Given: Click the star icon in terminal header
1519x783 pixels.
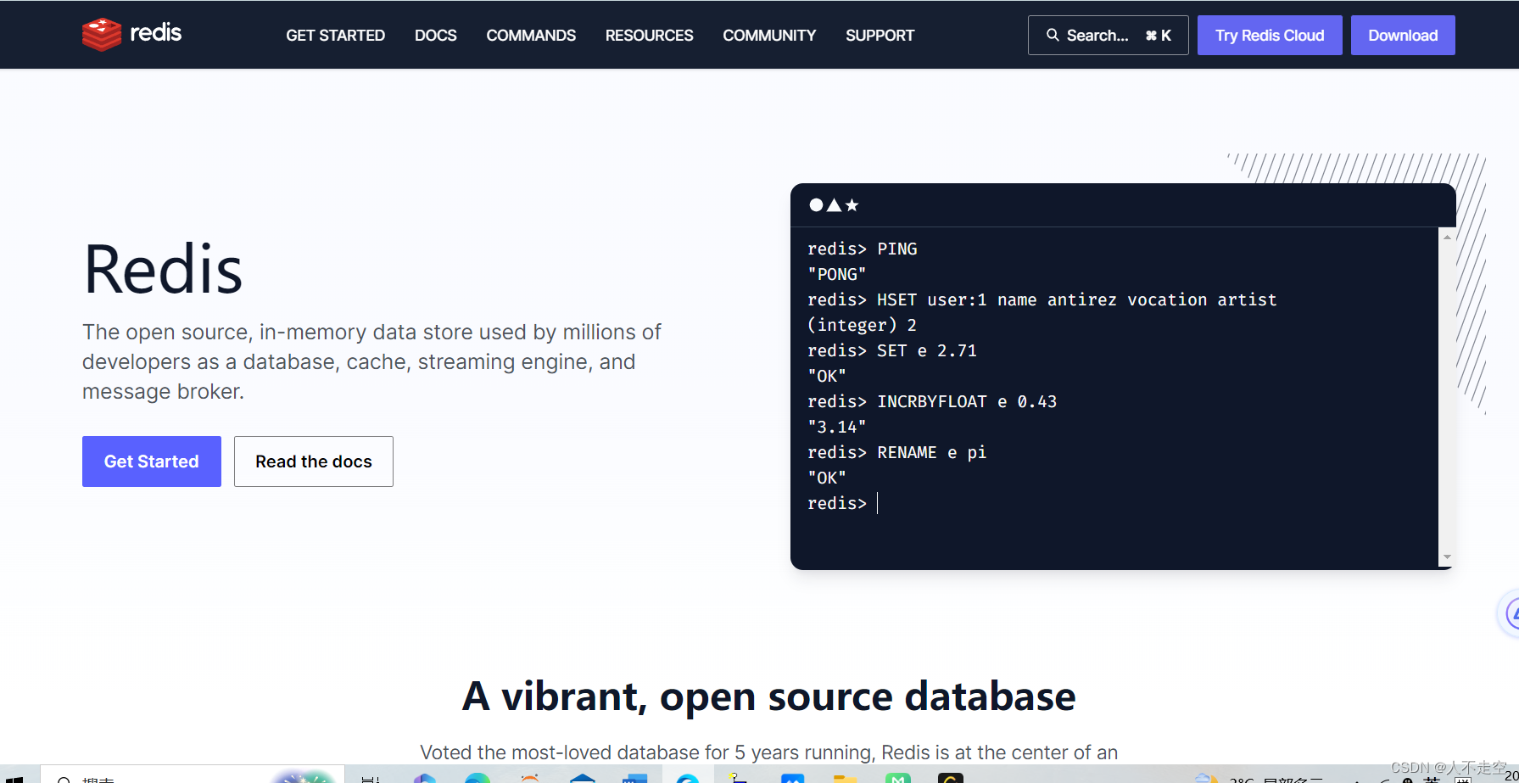Looking at the screenshot, I should click(x=852, y=204).
